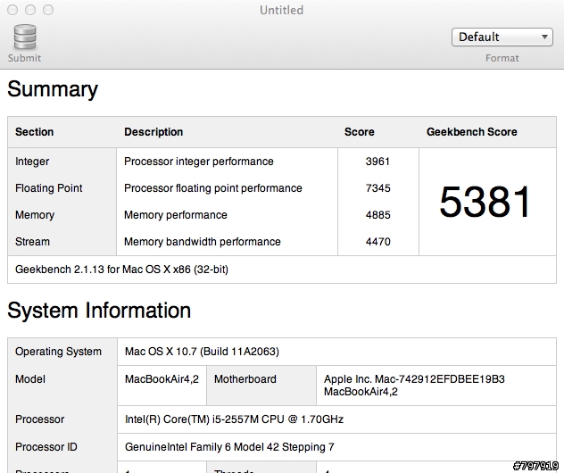The width and height of the screenshot is (564, 473).
Task: Click Memory bandwidth performance description
Action: (x=203, y=242)
